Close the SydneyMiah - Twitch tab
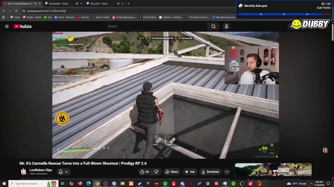Viewport: 334px width, 187px height. tap(81, 4)
